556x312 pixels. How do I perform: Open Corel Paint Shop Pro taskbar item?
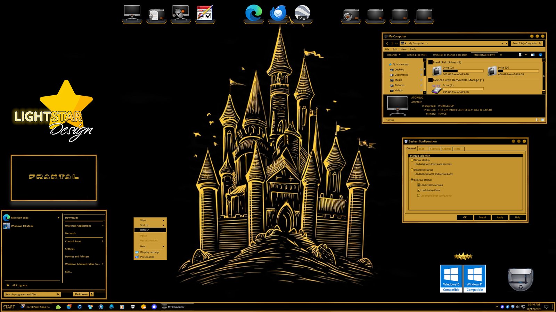coord(35,307)
